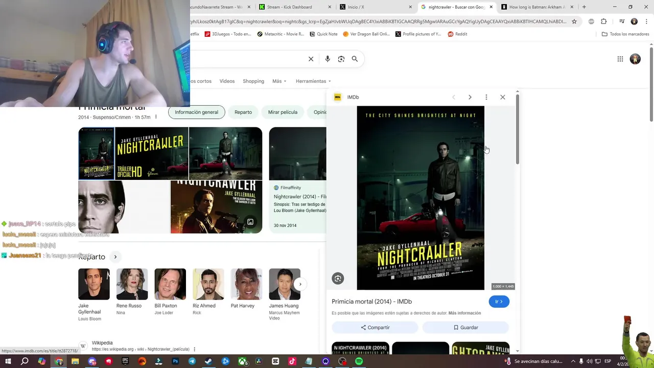654x368 pixels.
Task: Open the Google account avatar on the results page
Action: pos(635,59)
